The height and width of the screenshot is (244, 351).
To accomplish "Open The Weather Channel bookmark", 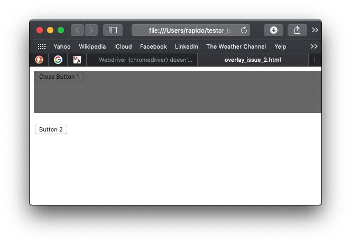I will [x=236, y=46].
